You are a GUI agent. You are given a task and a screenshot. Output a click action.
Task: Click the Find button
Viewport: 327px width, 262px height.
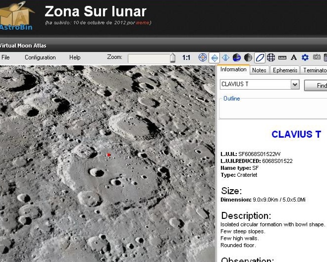pyautogui.click(x=316, y=85)
